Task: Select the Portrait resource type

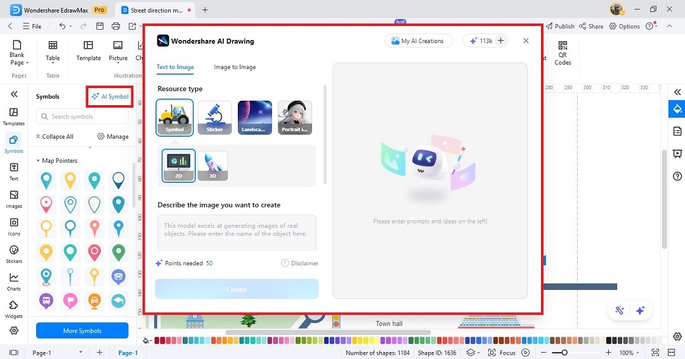Action: pyautogui.click(x=295, y=118)
